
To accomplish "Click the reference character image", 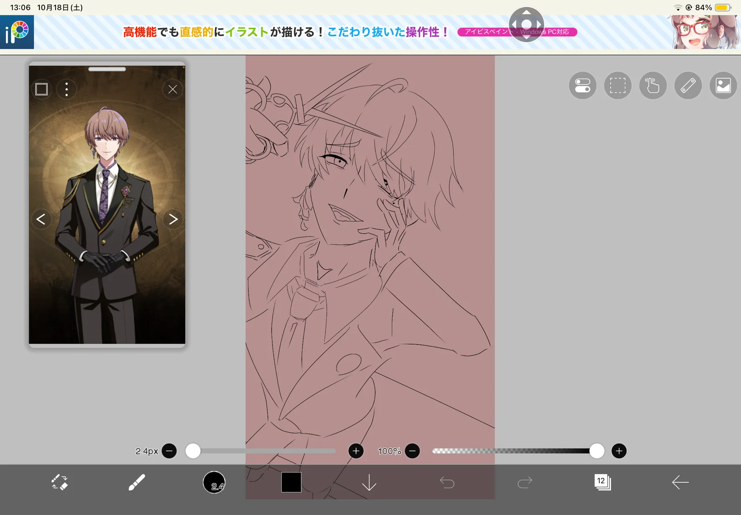I will (107, 205).
